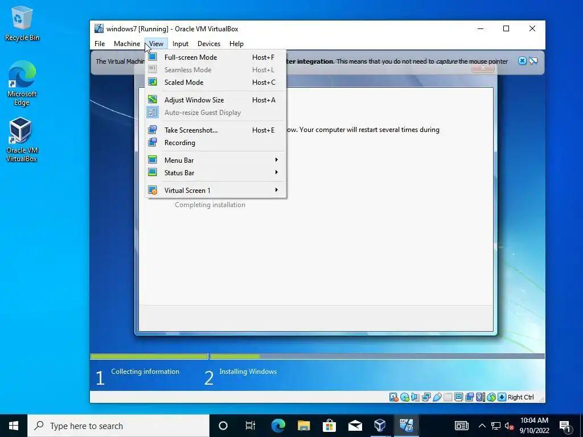
Task: Click the display status bar icon
Action: click(459, 397)
